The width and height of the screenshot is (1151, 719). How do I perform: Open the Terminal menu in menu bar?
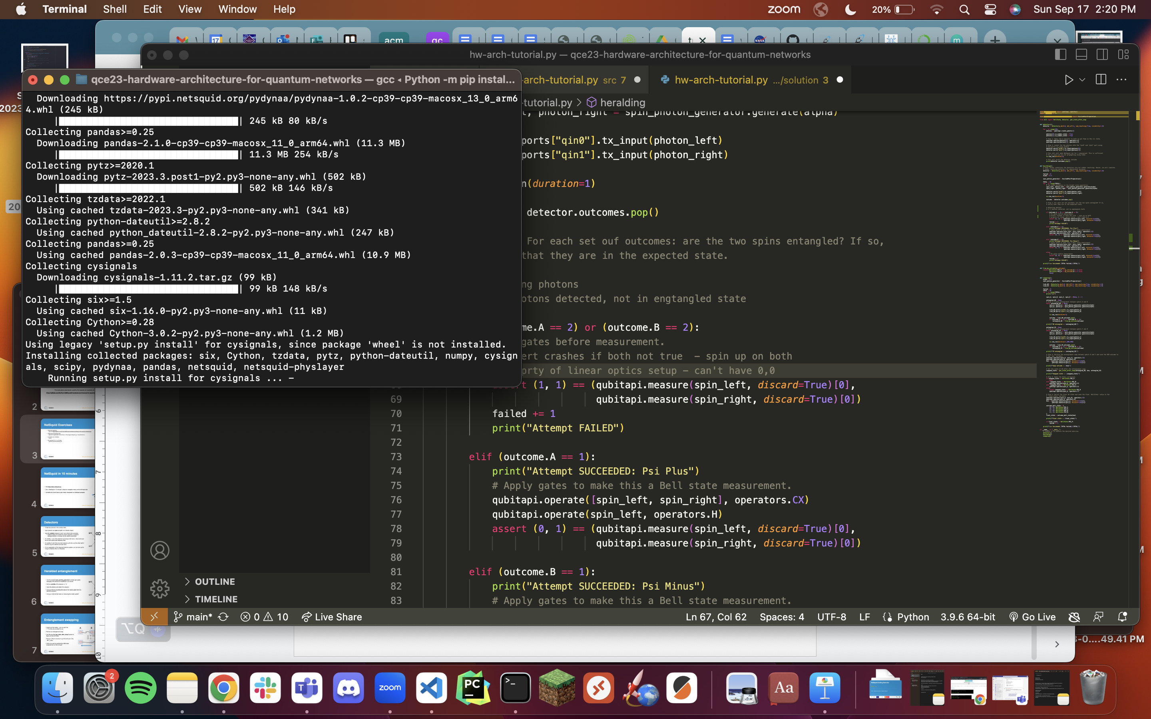pos(65,9)
